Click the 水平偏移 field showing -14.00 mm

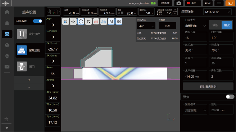(195, 77)
